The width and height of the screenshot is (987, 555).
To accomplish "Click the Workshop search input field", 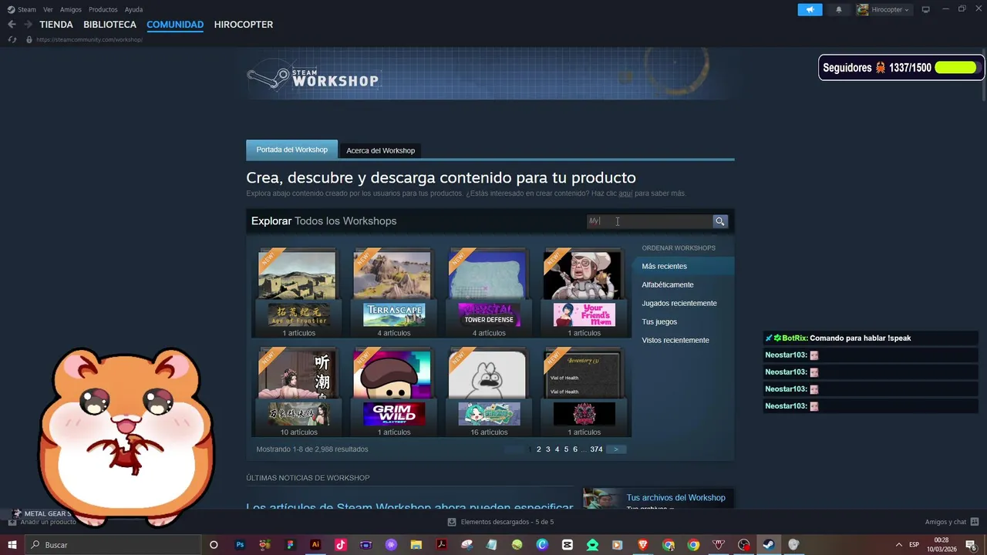I will tap(649, 221).
